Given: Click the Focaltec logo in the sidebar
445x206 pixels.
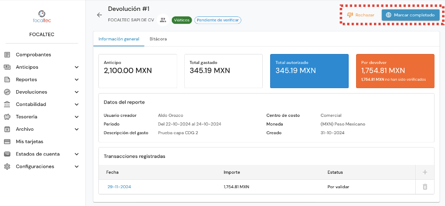Looking at the screenshot, I should click(x=42, y=17).
